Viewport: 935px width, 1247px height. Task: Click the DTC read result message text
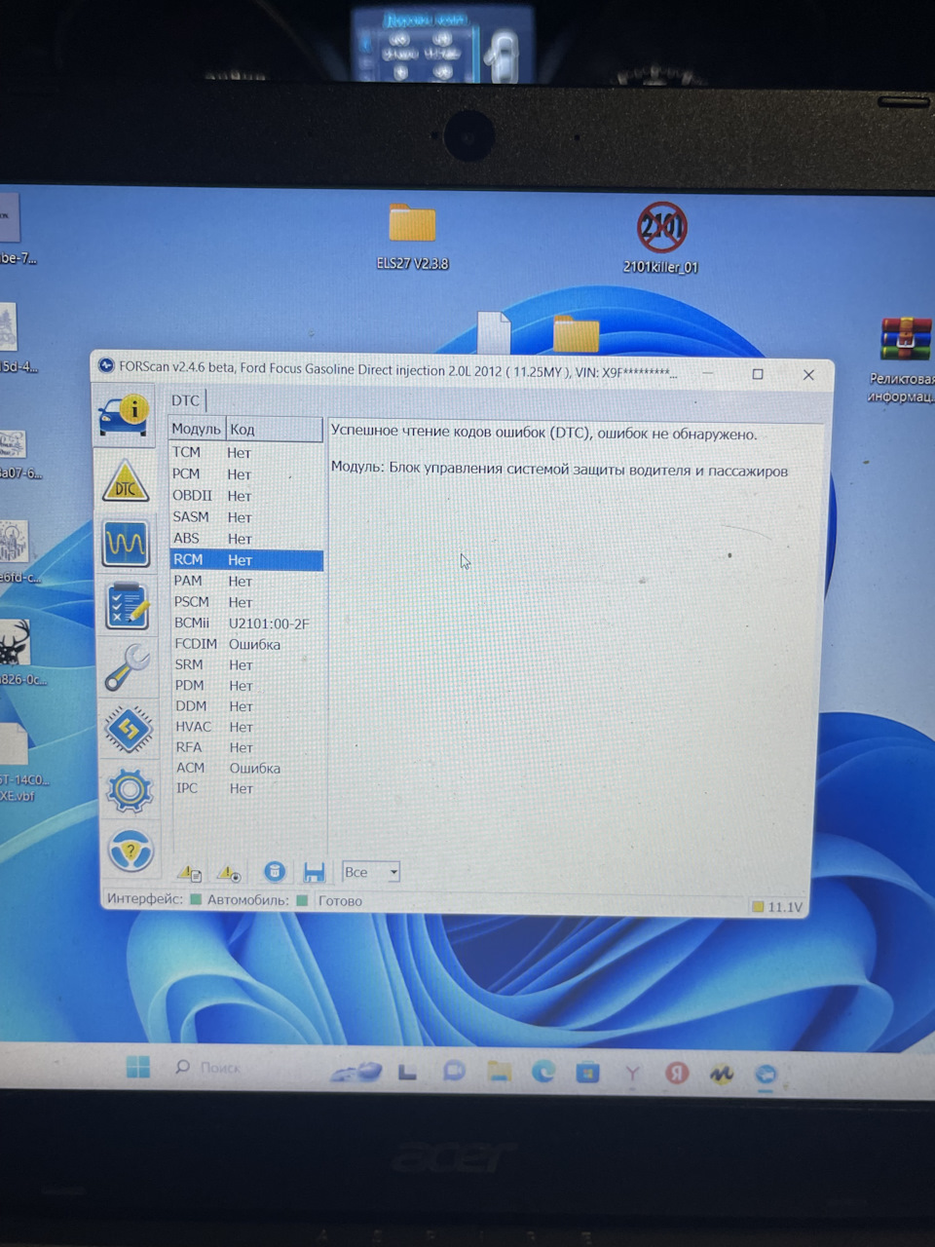pyautogui.click(x=543, y=434)
